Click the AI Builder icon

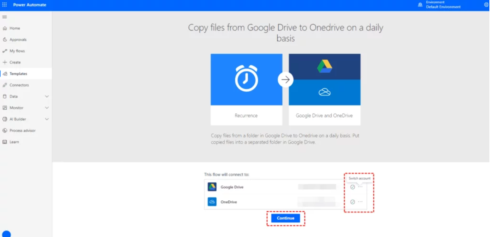(x=5, y=119)
